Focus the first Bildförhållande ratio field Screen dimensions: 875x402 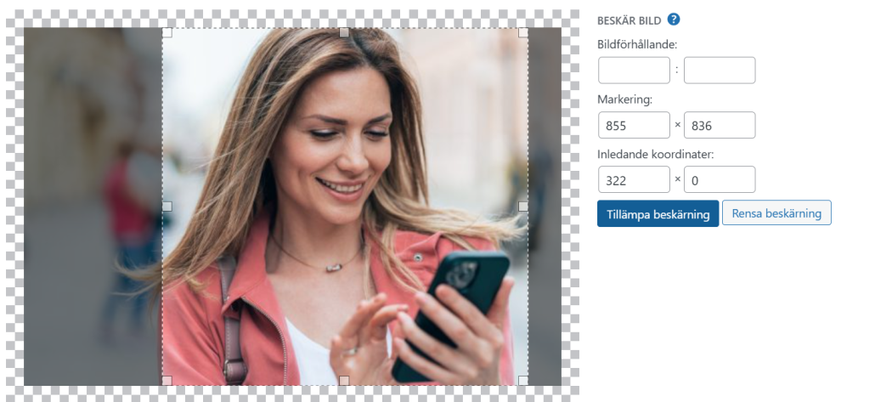(x=634, y=71)
